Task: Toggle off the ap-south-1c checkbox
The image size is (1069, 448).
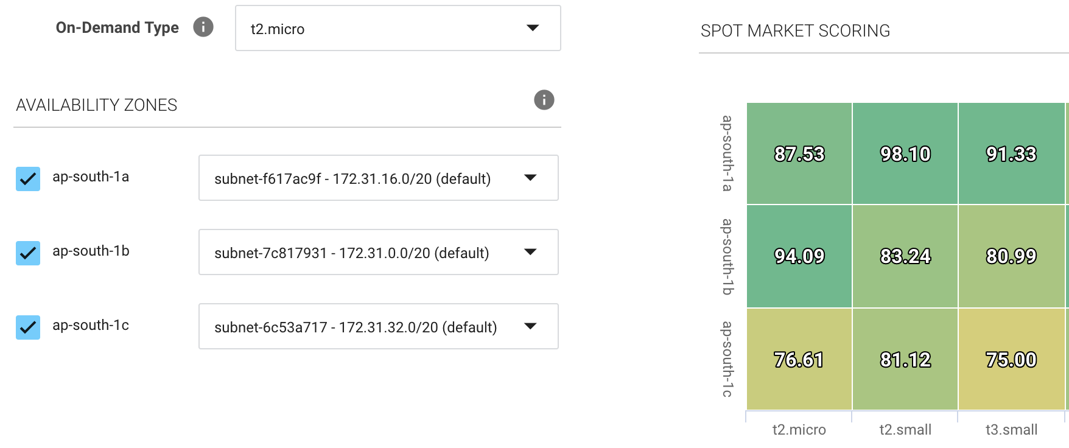Action: 27,327
